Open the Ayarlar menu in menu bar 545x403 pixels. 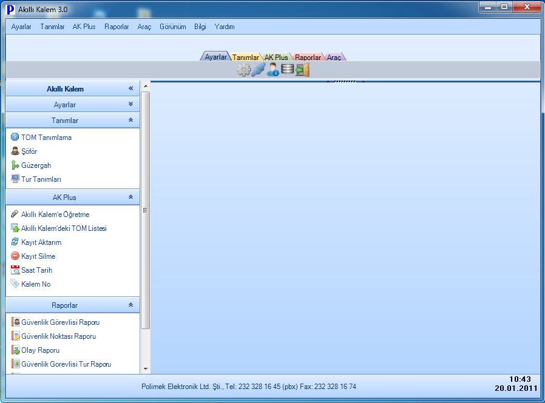pyautogui.click(x=21, y=27)
